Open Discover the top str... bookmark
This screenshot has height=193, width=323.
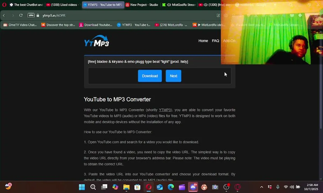58,25
